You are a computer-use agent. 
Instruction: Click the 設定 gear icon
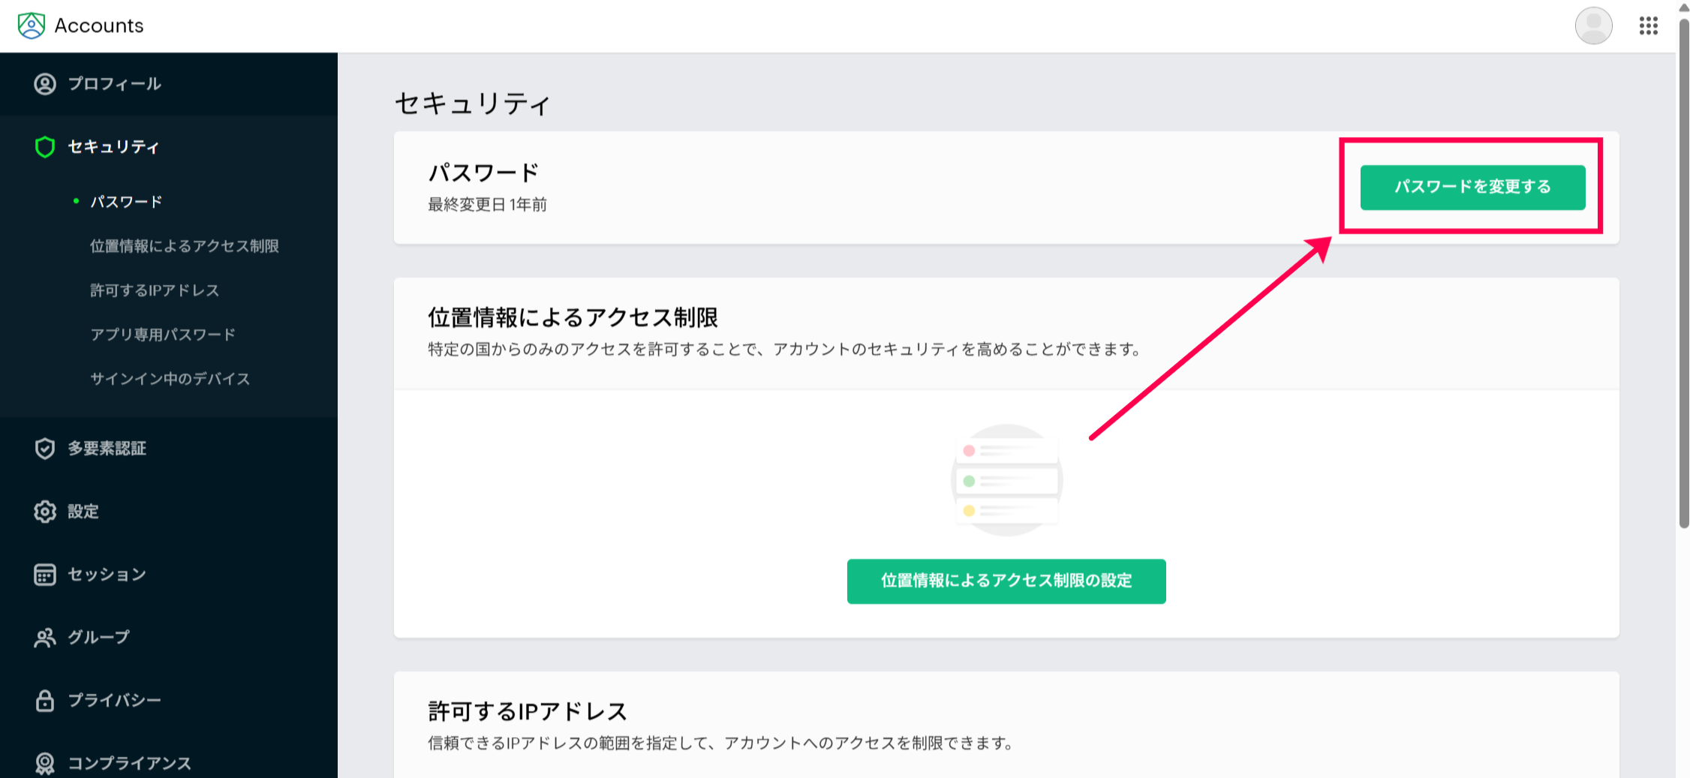coord(45,512)
